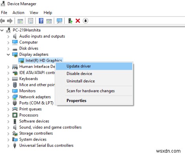Image resolution: width=185 pixels, height=155 pixels.
Task: Expand the Processors category
Action: 8,115
